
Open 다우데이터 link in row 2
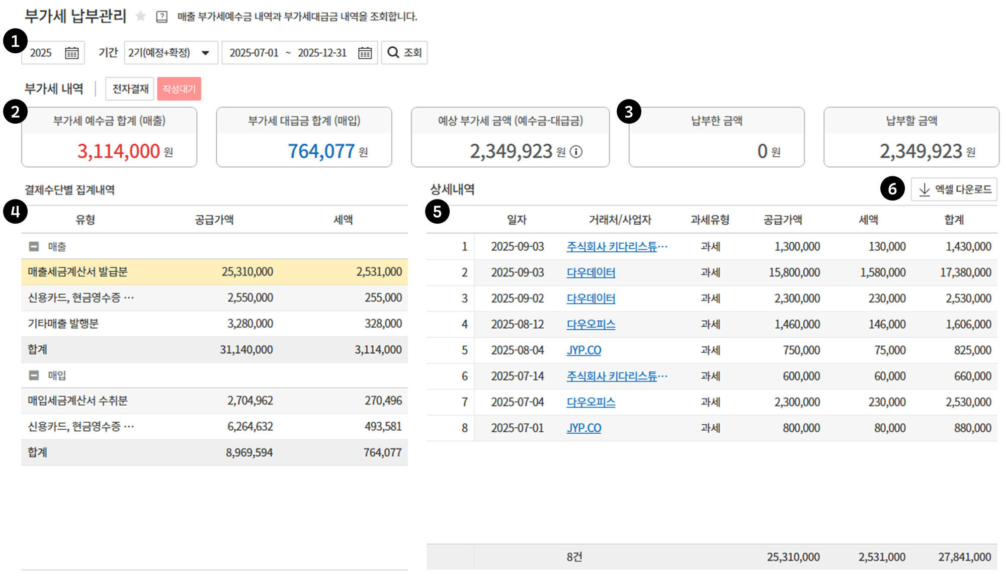(591, 272)
